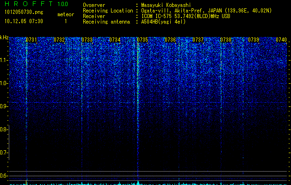Screen dimensions: 291x185
Task: Click the 0.8 frequency axis label
Action: tap(4, 129)
